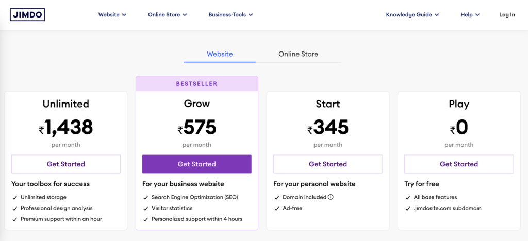Expand the Business-Tools menu
Screen dimensions: 528x241
click(230, 15)
